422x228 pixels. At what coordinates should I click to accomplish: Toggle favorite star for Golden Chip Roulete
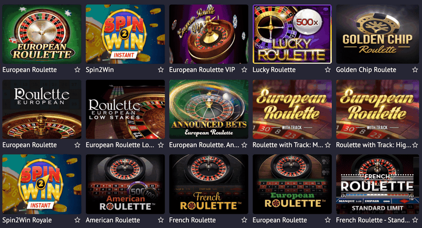pos(415,70)
